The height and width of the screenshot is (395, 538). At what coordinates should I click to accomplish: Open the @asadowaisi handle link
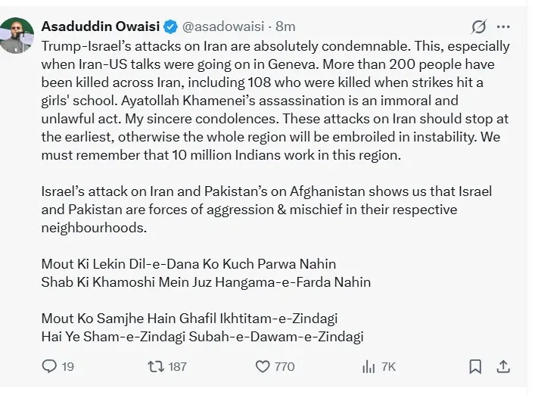point(225,28)
